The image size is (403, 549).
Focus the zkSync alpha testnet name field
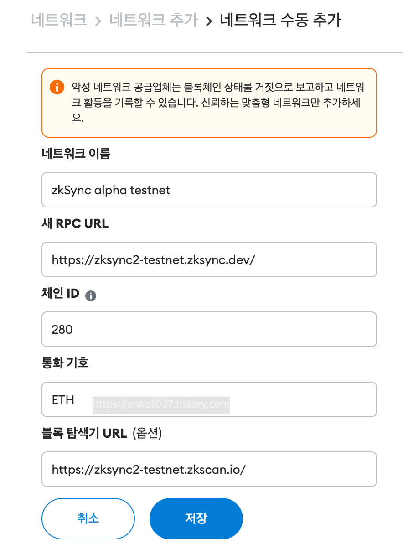click(x=209, y=190)
